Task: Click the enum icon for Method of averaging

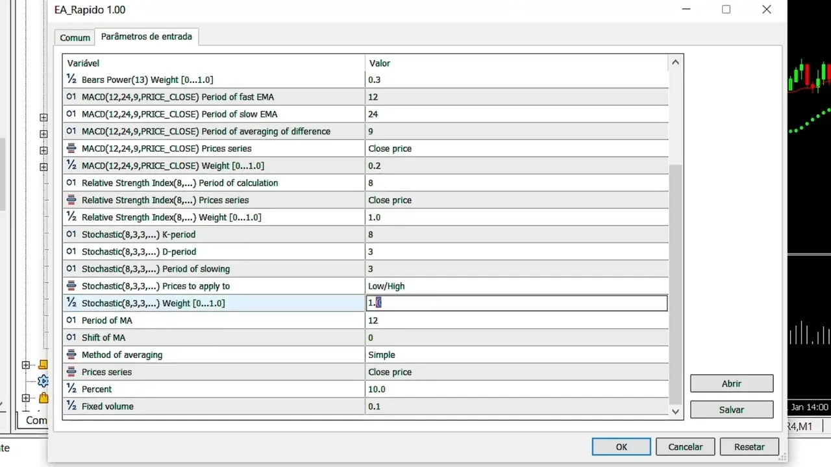Action: tap(71, 354)
